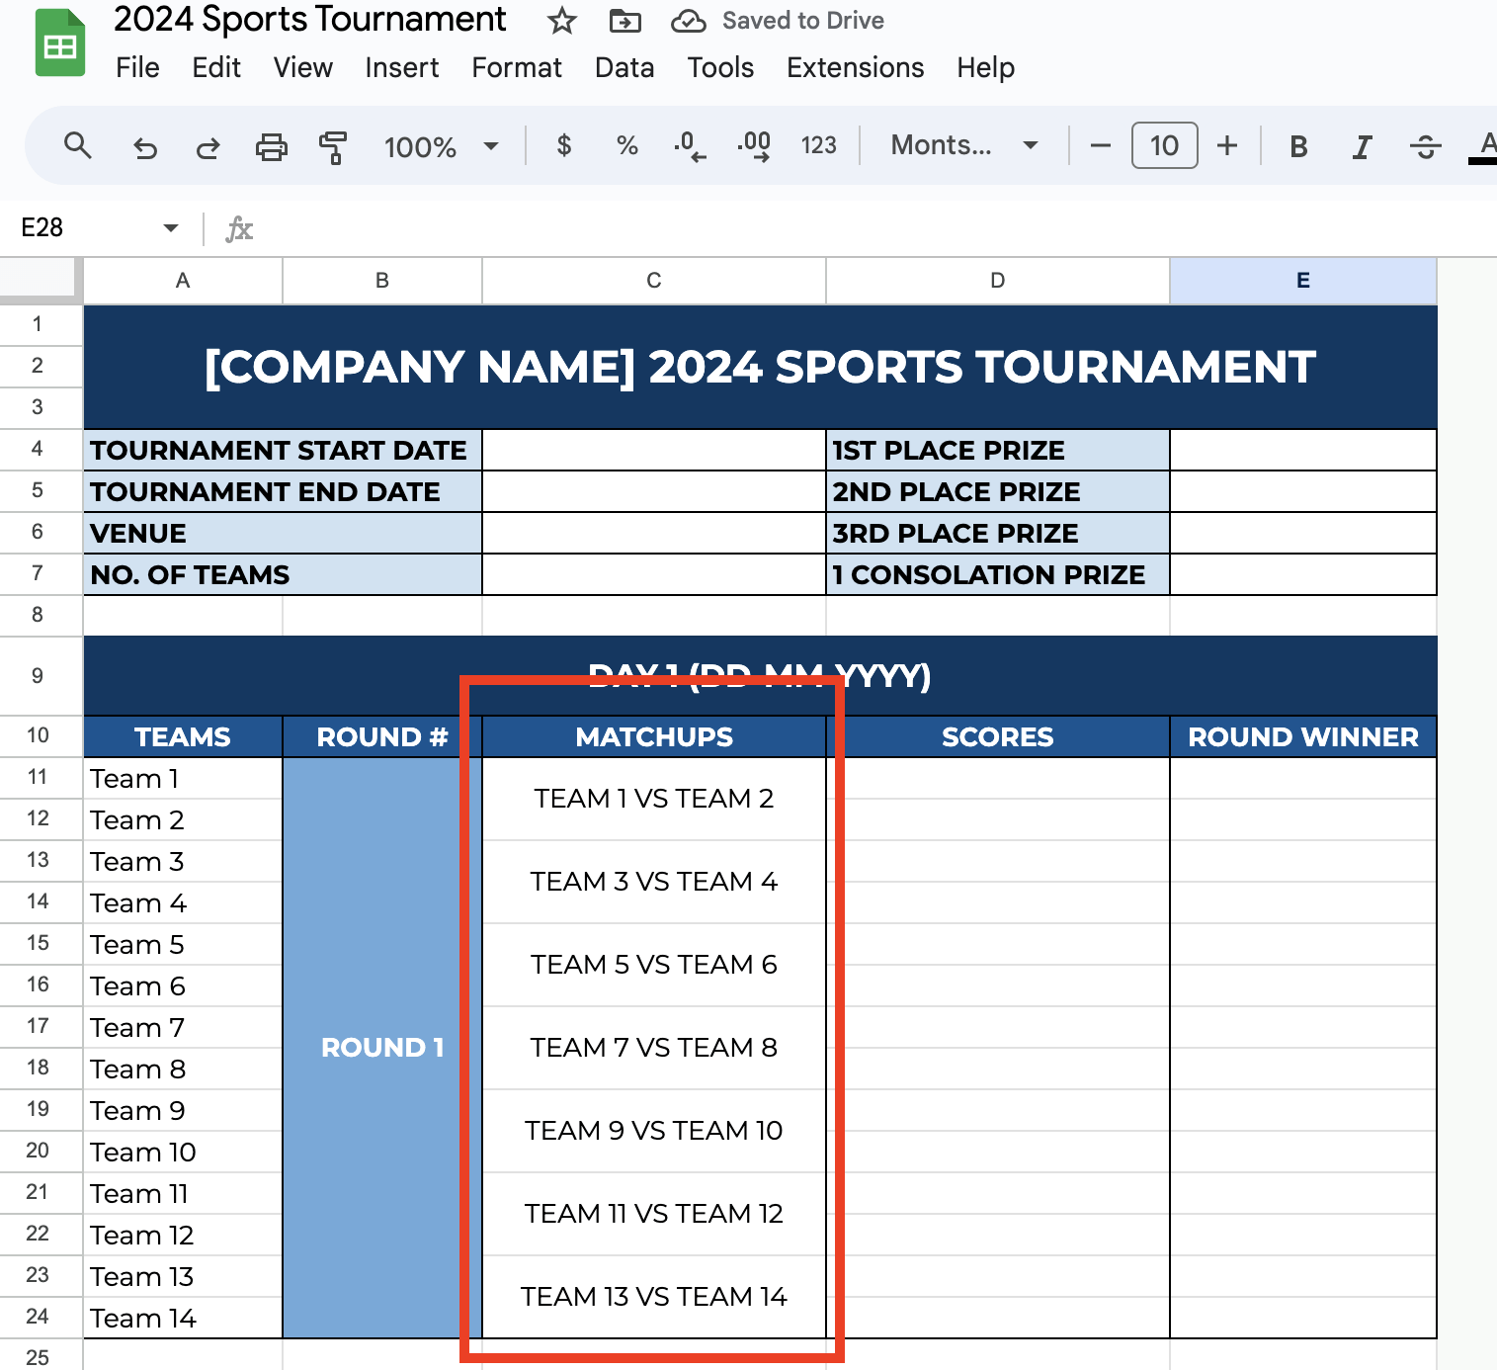This screenshot has height=1370, width=1497.
Task: Print the spreadsheet
Action: tap(271, 147)
